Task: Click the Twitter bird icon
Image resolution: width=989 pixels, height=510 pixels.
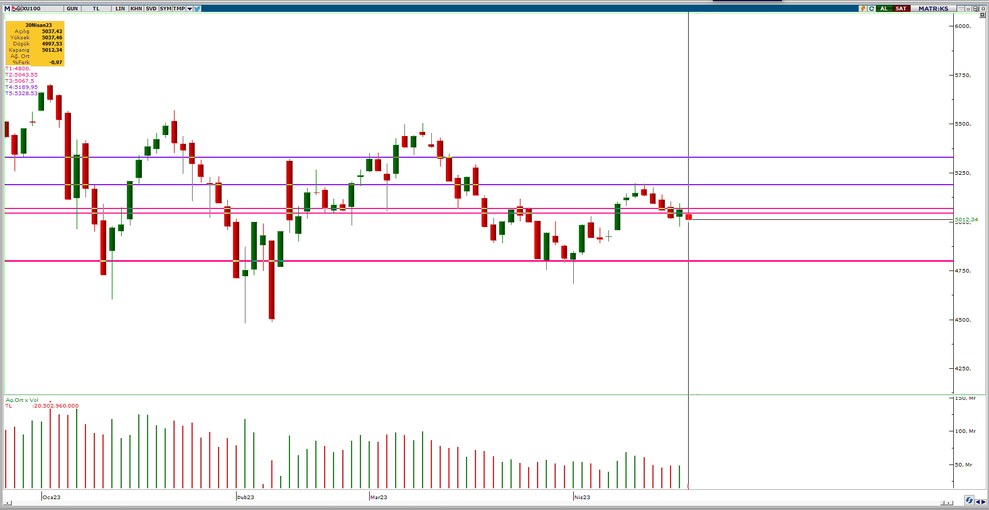Action: point(197,9)
